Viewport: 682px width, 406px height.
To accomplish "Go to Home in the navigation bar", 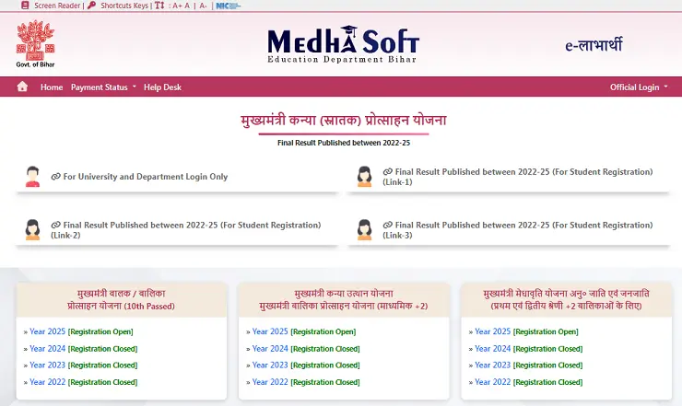I will tap(52, 87).
